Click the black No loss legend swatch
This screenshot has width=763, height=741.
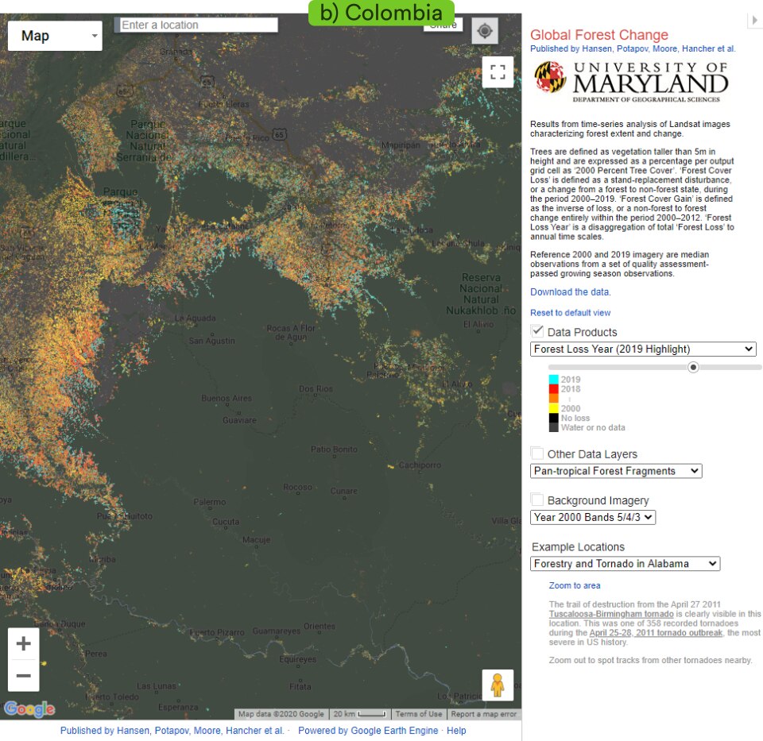tap(553, 418)
